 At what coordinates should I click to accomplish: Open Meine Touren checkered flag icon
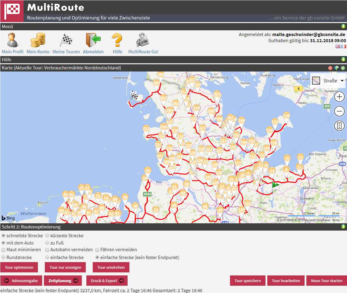coord(66,40)
